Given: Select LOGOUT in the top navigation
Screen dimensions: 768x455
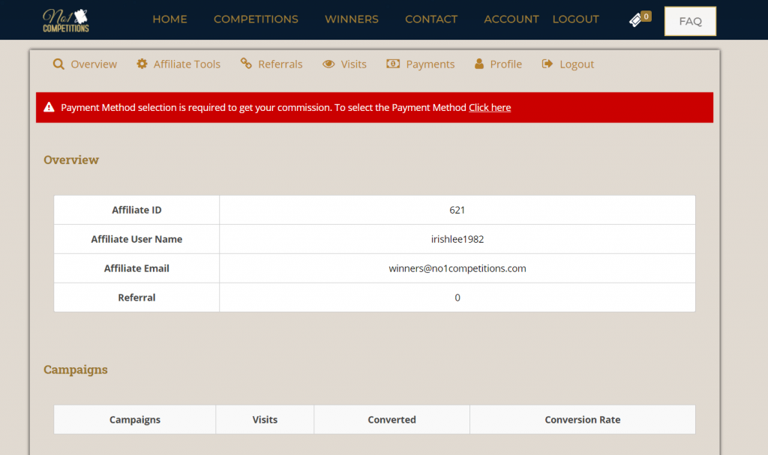Looking at the screenshot, I should click(x=575, y=19).
